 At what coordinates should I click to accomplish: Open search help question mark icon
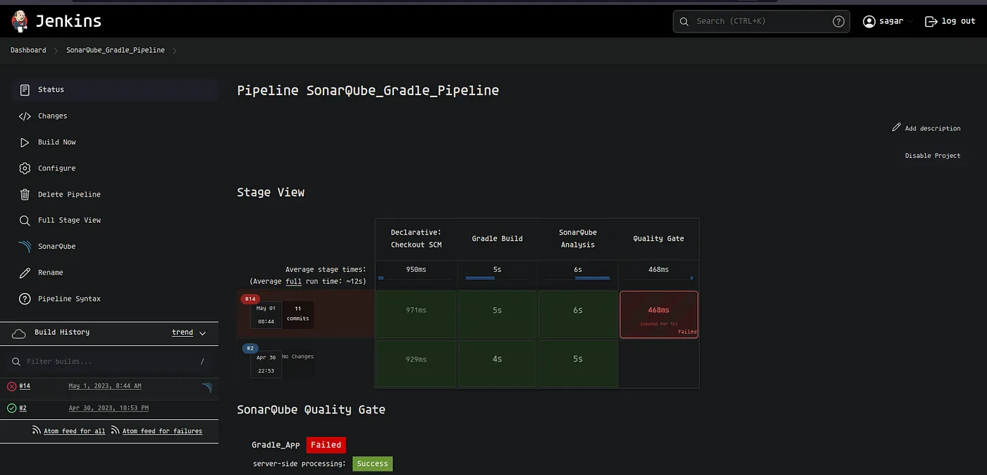[838, 21]
